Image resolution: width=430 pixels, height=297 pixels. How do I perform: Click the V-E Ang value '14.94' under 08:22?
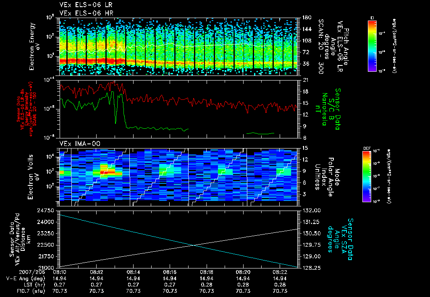tap(280, 279)
